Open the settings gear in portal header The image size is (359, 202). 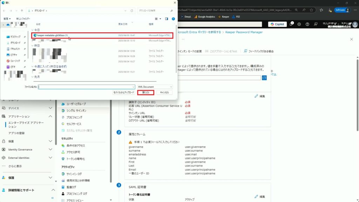pyautogui.click(x=299, y=24)
